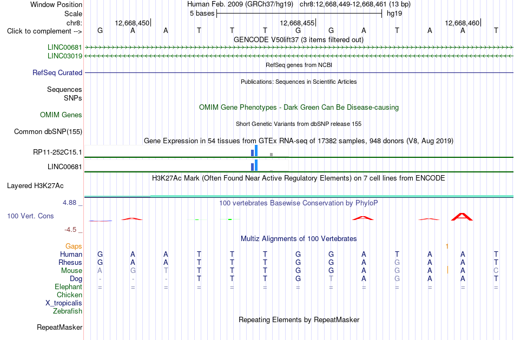The width and height of the screenshot is (514, 340).
Task: Open the GENCODE V50lift37 track title
Action: [299, 39]
